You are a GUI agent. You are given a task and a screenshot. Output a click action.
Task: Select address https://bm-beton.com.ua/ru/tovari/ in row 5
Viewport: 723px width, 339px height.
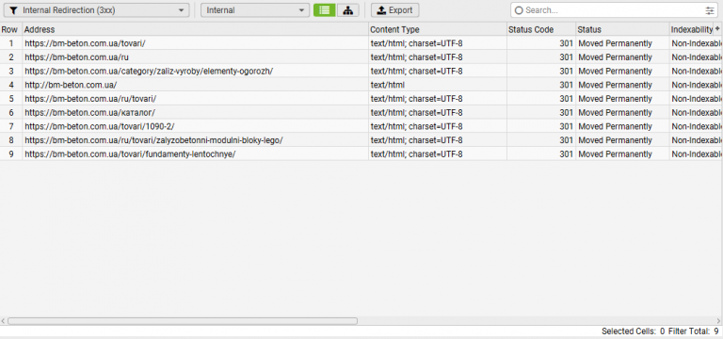click(90, 99)
